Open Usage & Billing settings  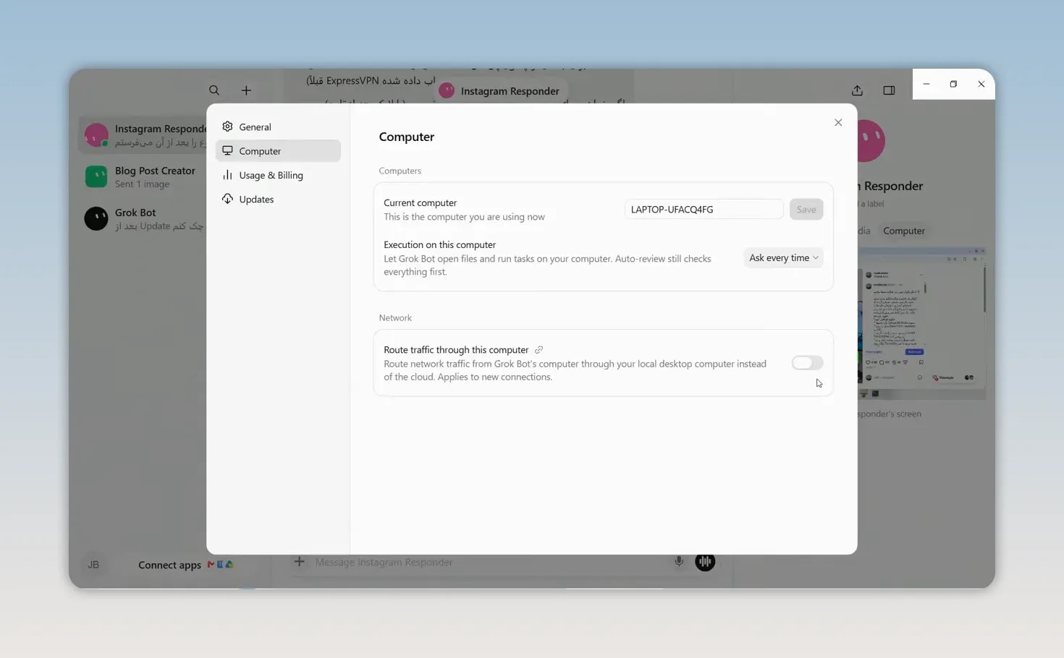278,175
